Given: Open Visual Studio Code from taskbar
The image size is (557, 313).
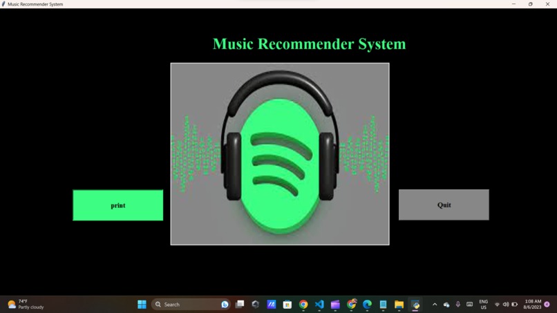Looking at the screenshot, I should pos(319,305).
